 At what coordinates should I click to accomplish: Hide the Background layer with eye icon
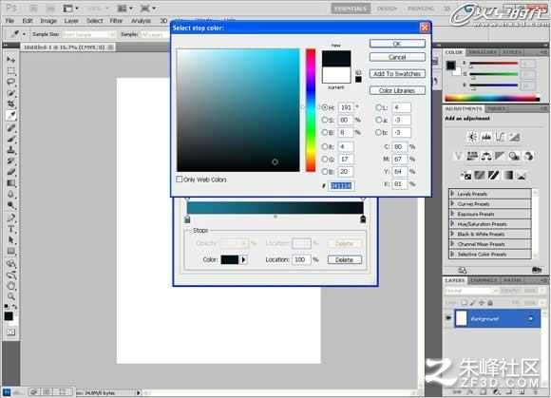coord(448,318)
